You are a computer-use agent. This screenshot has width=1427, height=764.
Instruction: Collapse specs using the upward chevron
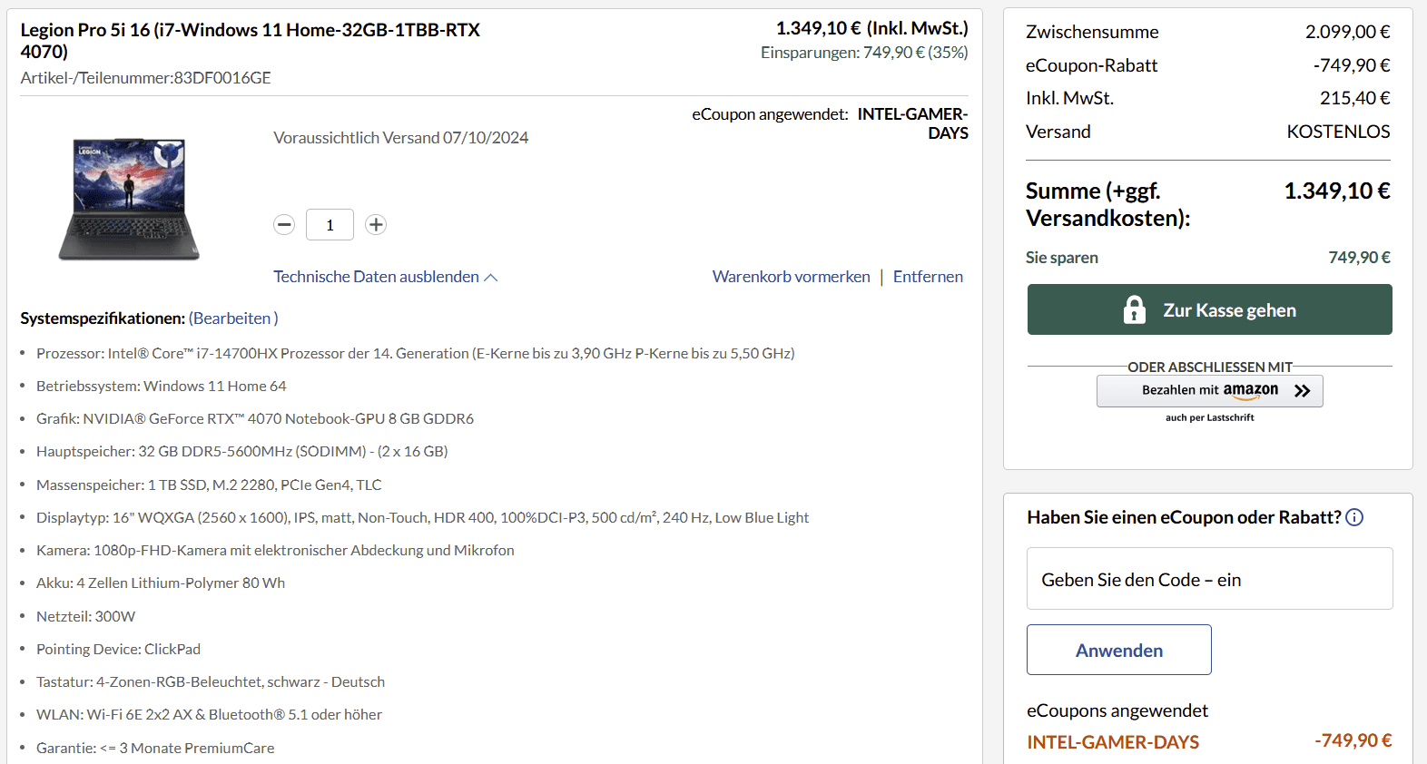click(491, 278)
